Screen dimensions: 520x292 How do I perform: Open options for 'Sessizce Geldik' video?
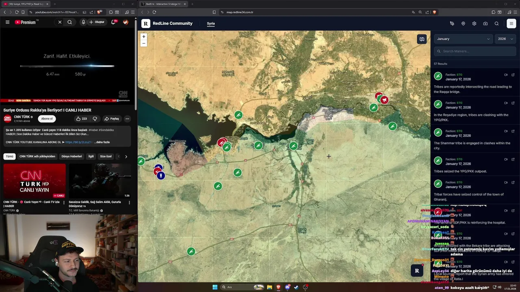(x=129, y=202)
